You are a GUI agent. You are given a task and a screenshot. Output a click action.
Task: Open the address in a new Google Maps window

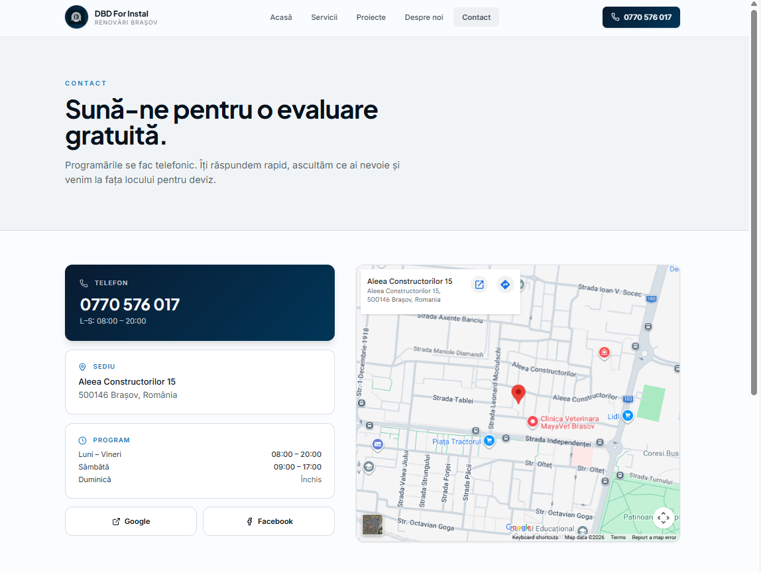click(479, 285)
